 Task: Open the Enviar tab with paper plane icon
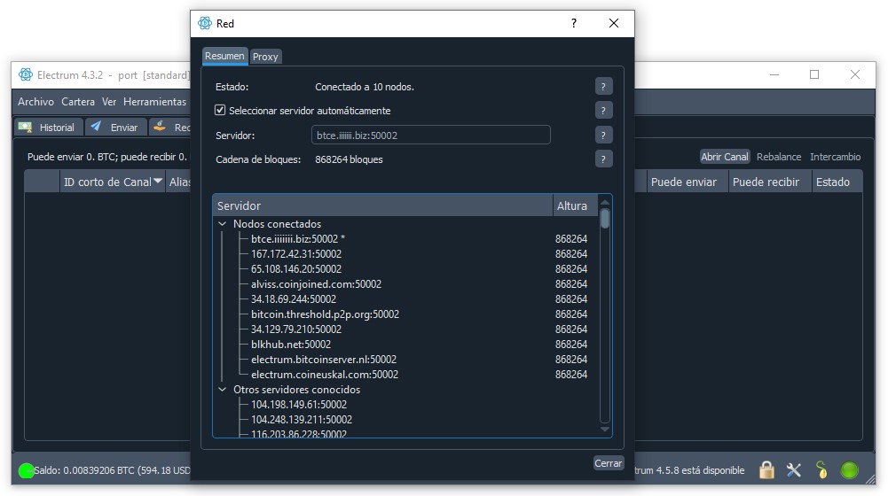point(116,128)
